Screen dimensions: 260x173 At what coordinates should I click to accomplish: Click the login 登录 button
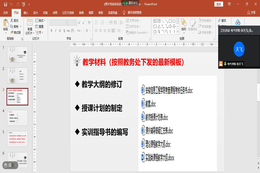(x=218, y=4)
